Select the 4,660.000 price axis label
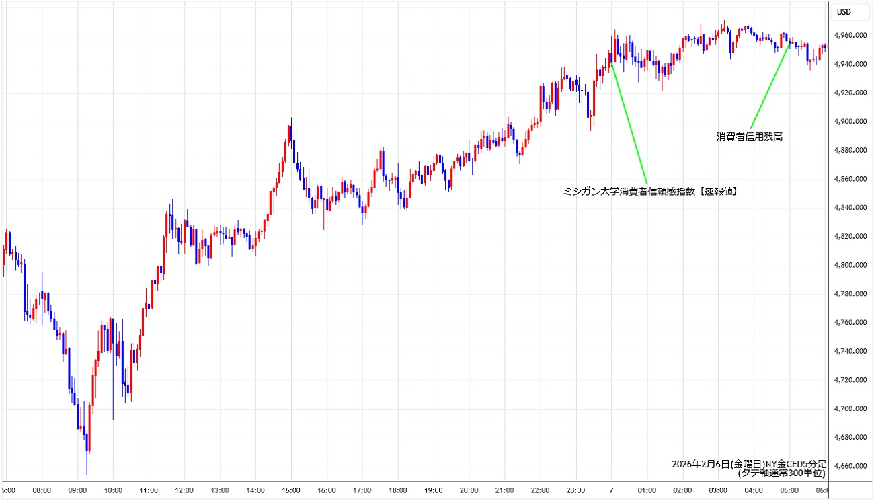Screen dimensions: 874x501 point(850,467)
